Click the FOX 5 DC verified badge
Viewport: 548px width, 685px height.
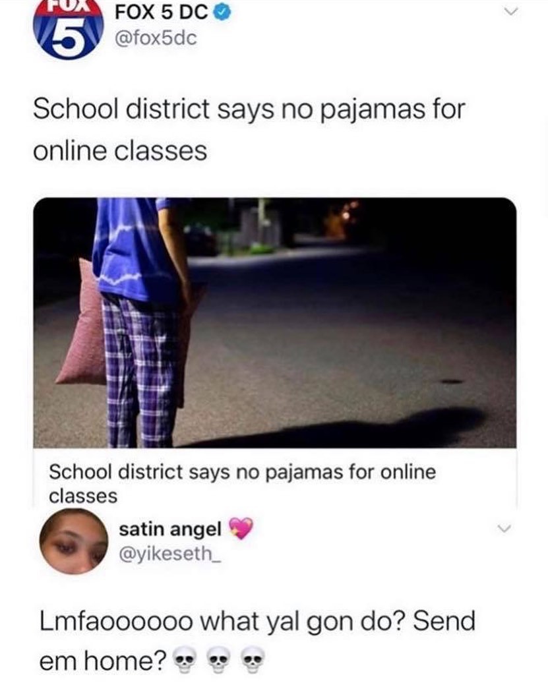point(222,13)
